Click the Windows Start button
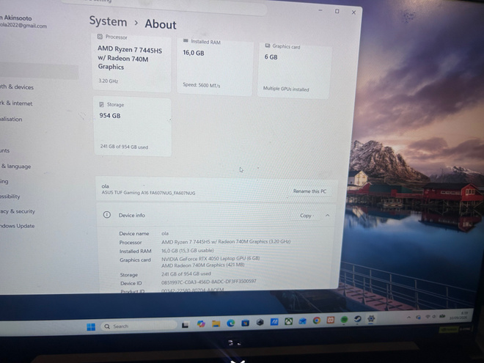 point(91,327)
